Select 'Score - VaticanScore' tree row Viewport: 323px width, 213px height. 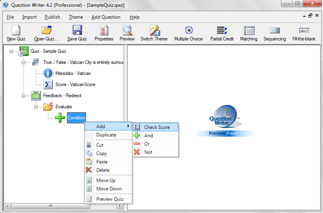pos(75,84)
